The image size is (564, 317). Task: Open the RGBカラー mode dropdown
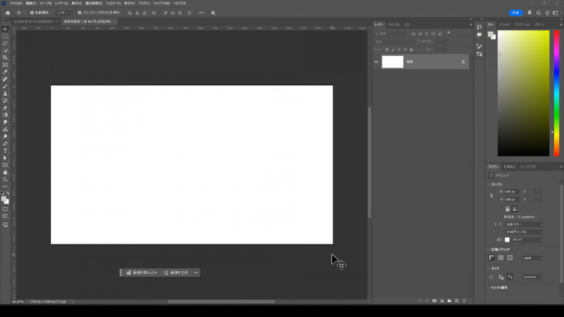524,225
